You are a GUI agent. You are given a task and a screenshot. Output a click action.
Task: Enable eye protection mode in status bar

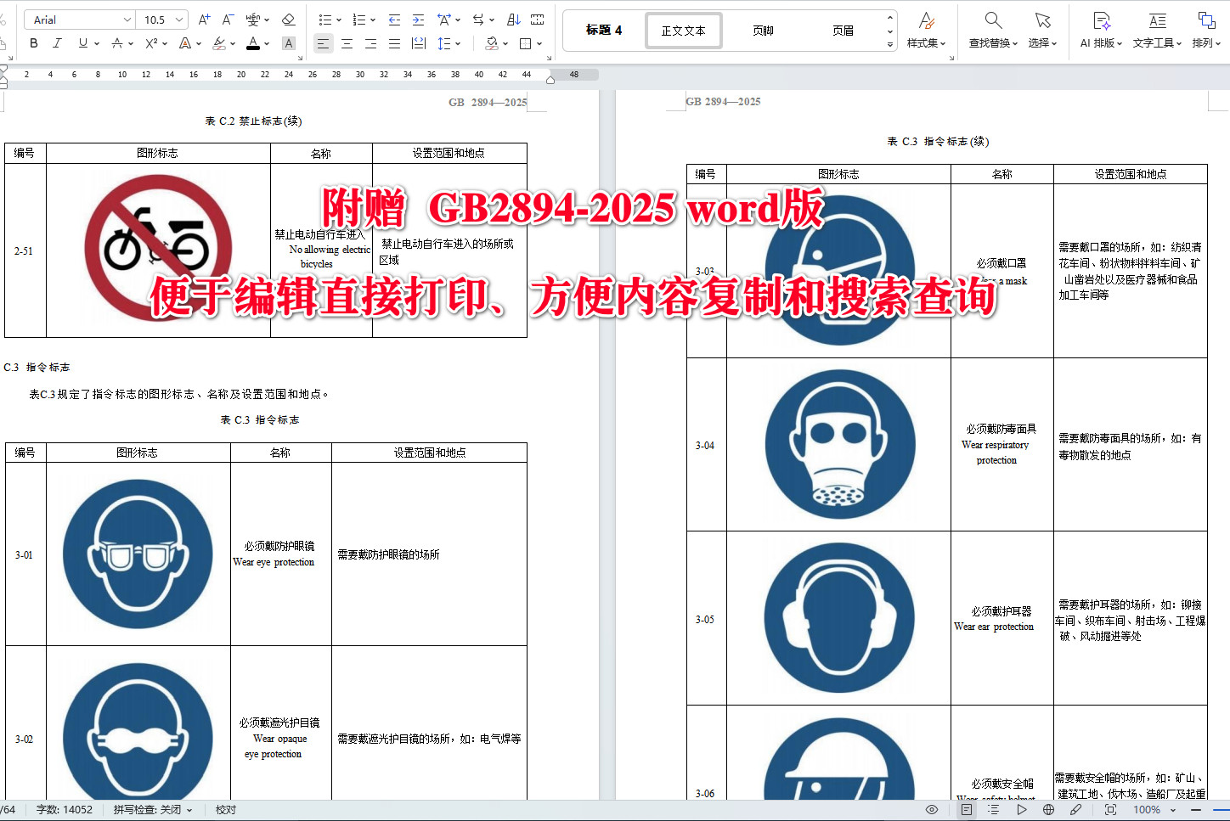coord(931,809)
